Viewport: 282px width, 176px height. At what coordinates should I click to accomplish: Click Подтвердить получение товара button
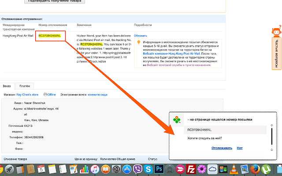tap(55, 1)
